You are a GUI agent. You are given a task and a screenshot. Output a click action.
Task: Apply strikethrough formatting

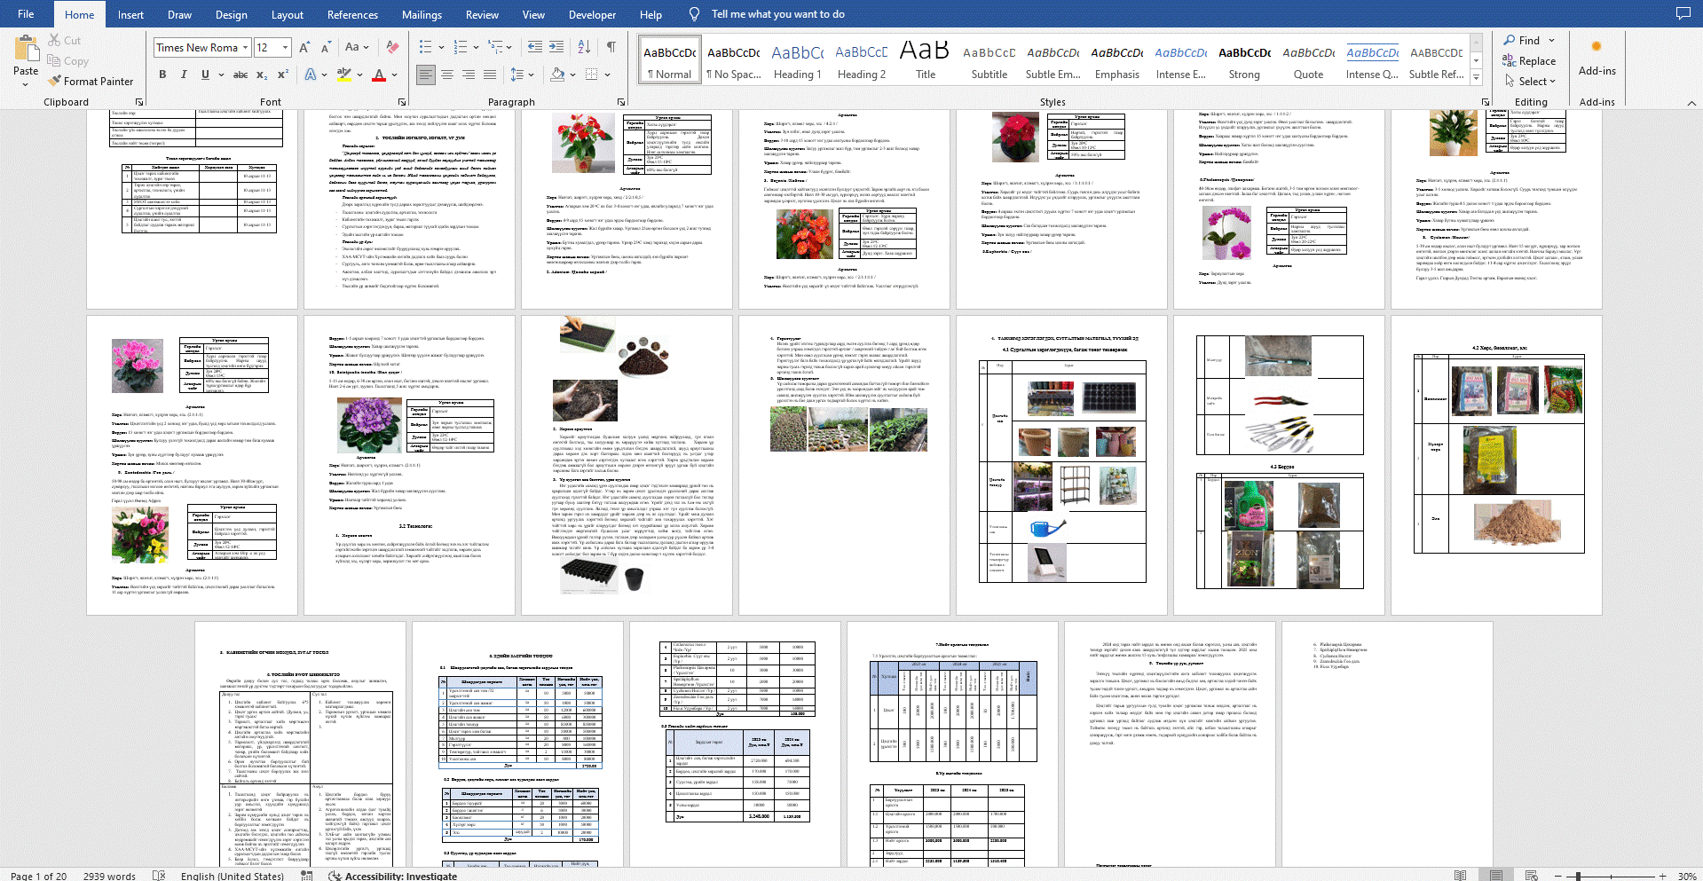click(240, 75)
